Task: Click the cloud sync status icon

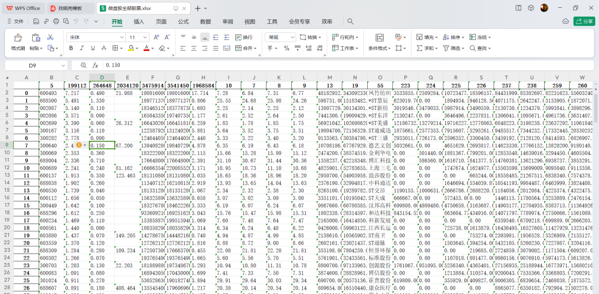Action: click(566, 22)
